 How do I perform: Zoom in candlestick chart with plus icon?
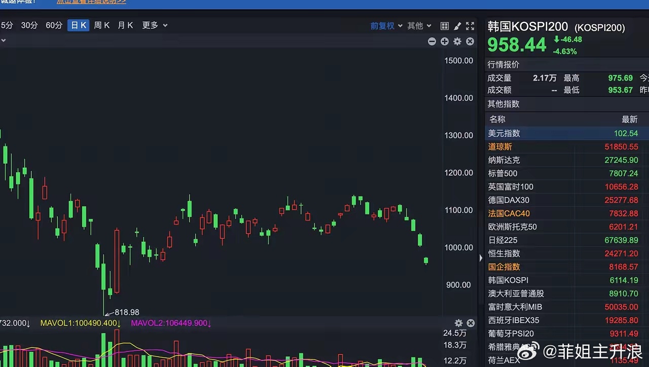coord(445,42)
